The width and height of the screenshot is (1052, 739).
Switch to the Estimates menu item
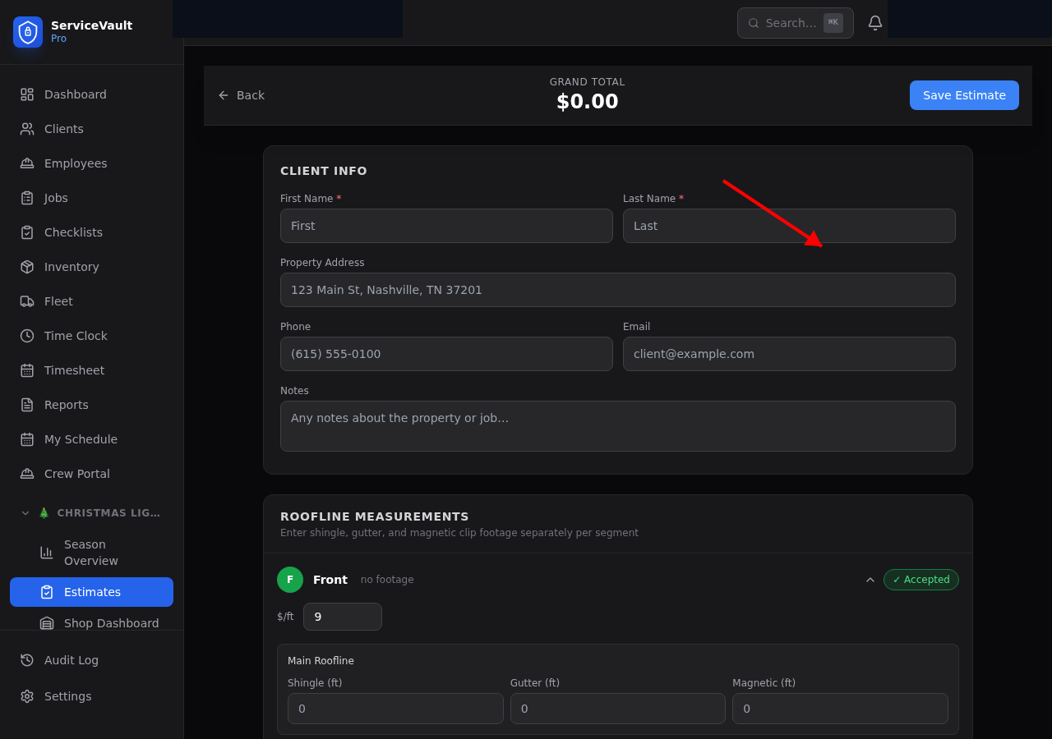click(91, 592)
